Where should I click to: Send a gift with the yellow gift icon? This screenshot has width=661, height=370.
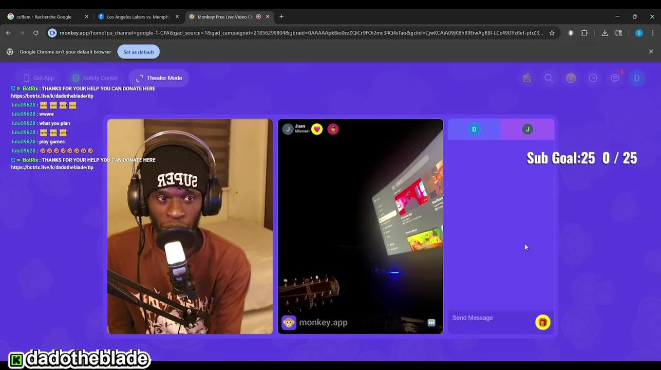pos(543,322)
